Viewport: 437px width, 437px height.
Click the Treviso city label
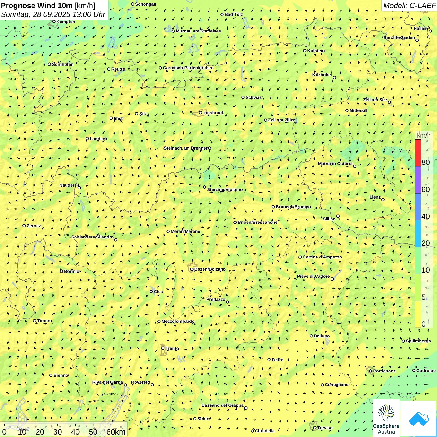coord(325,428)
